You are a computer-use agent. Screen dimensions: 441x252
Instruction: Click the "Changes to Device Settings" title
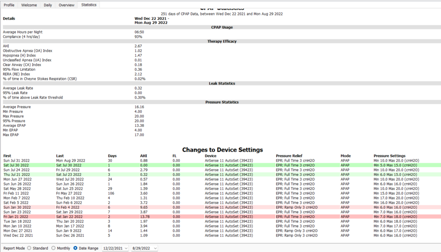pos(222,150)
